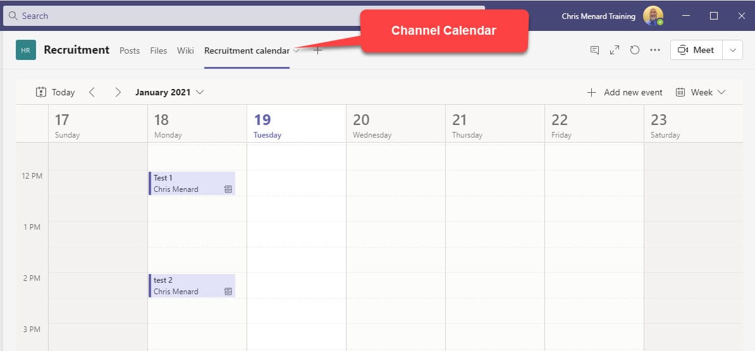
Task: Open Recruitment calendar tab chevron menu
Action: tap(296, 51)
